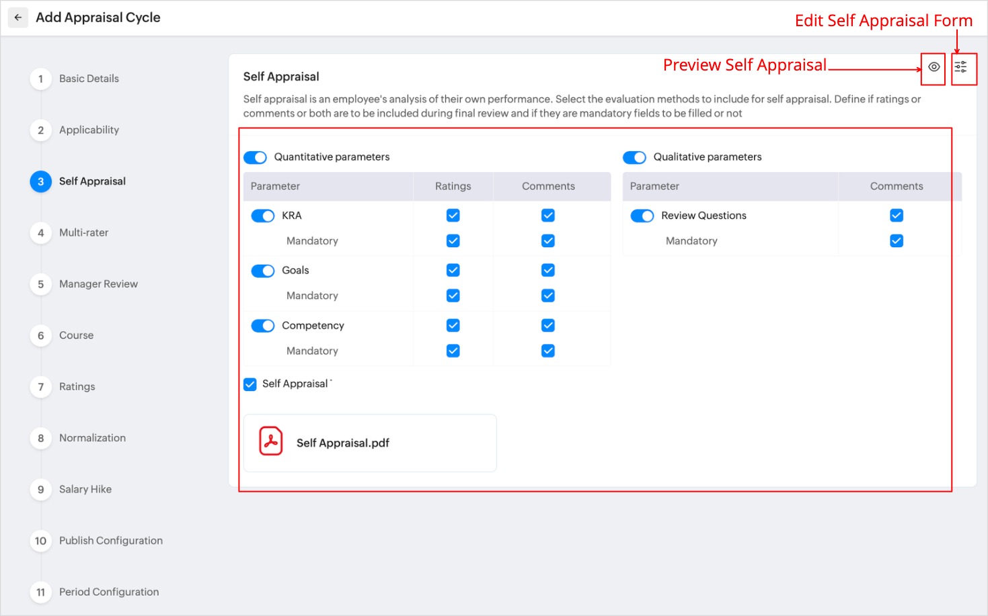Uncheck Goals Mandatory Ratings checkbox
The image size is (988, 616).
pos(453,296)
